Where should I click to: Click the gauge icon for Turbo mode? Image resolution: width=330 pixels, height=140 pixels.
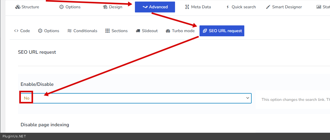[x=168, y=31]
